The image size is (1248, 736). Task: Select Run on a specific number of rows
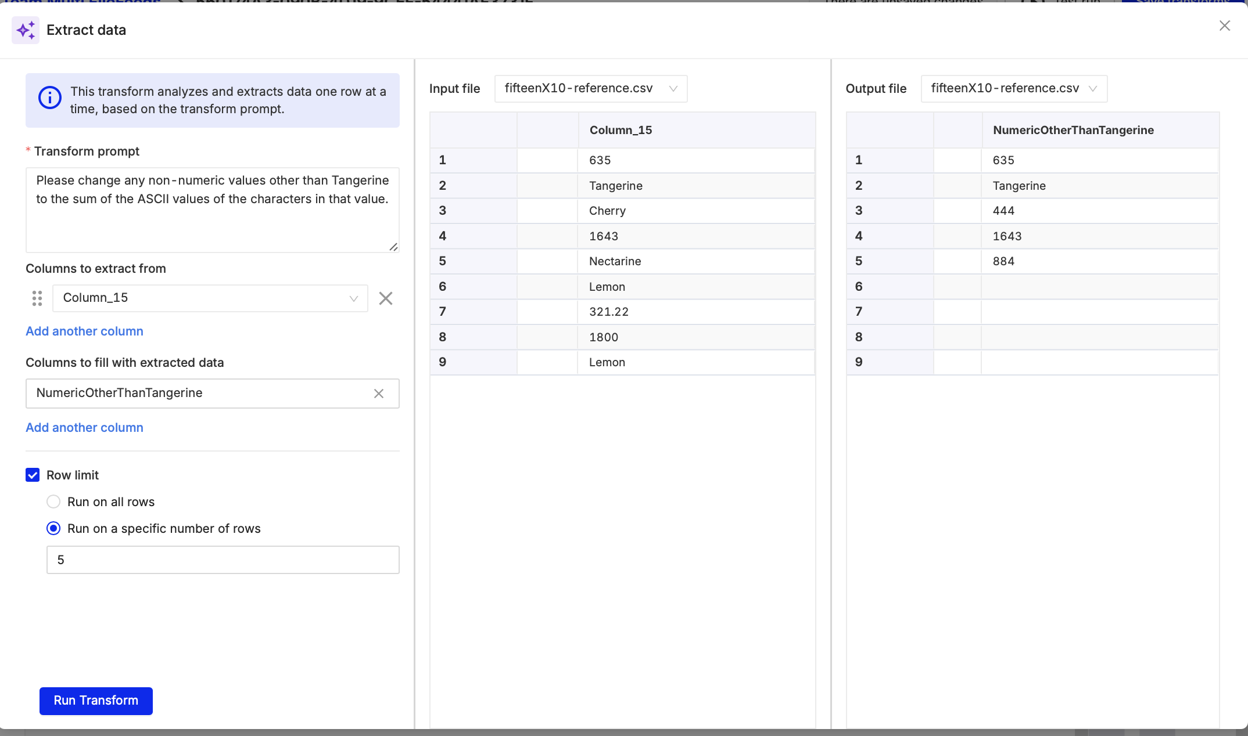[53, 528]
